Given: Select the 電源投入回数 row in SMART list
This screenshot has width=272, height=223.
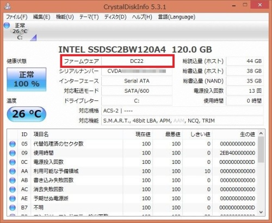Looking at the screenshot, I should (132, 162).
